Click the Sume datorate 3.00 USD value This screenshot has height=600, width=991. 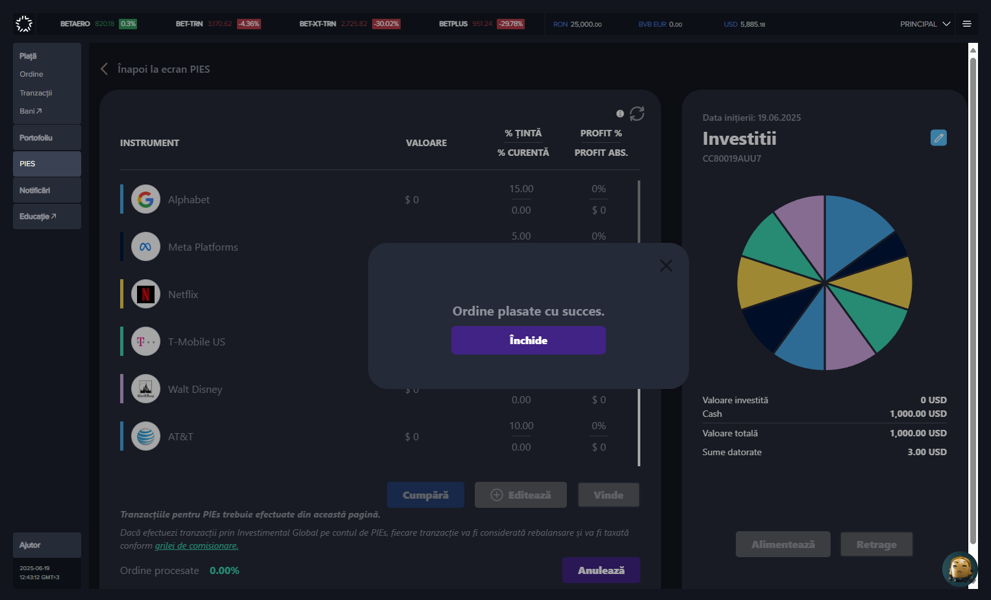(x=927, y=452)
